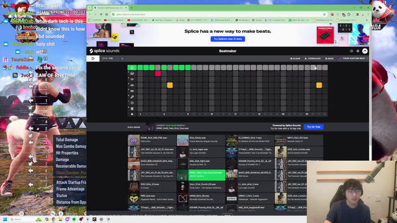Open the Asana bookmark
Screen dimensions: 397x223
[181, 20]
